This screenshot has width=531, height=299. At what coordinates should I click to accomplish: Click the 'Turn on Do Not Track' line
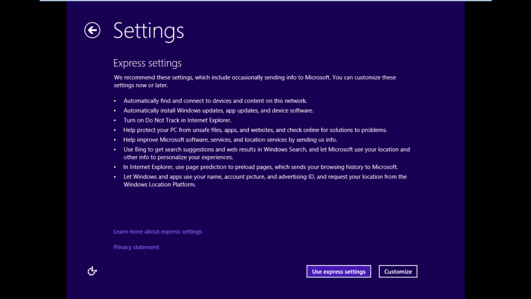[x=177, y=120]
